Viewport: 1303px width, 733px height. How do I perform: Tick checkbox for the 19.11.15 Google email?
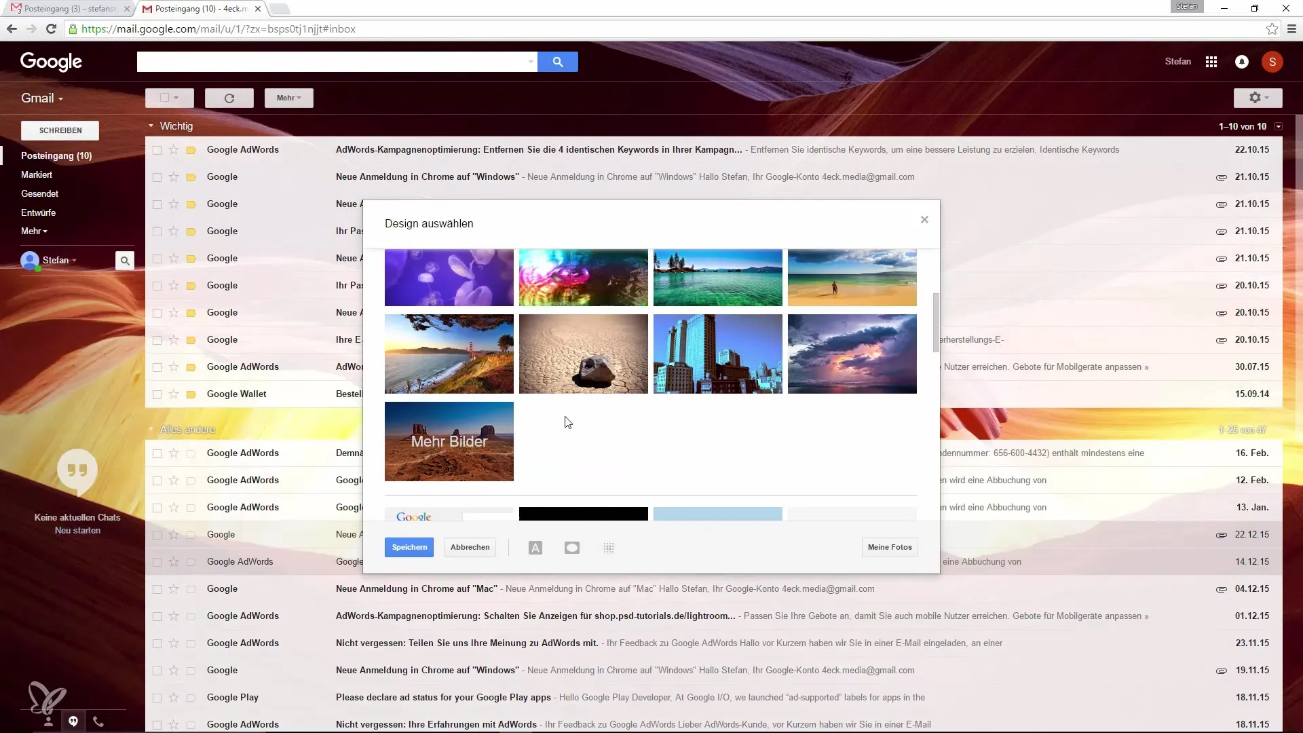click(x=157, y=671)
